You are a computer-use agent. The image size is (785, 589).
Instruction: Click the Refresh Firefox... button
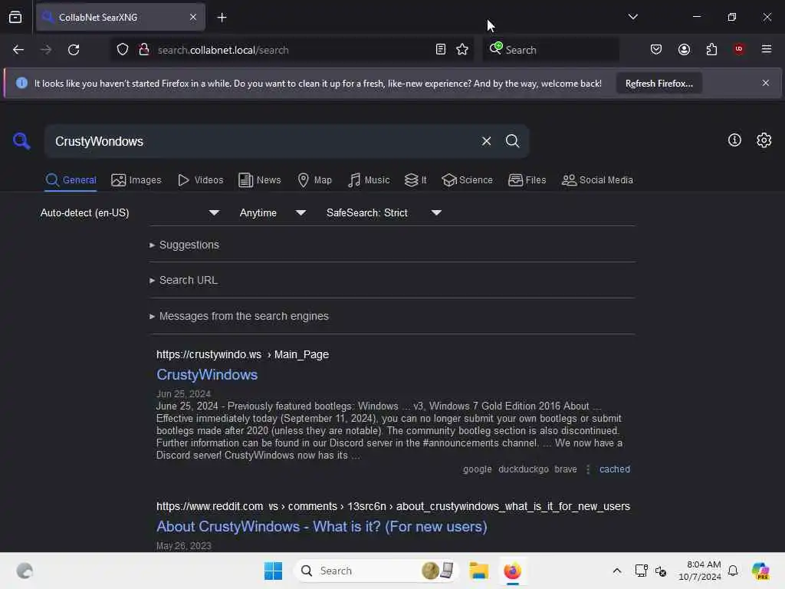[659, 84]
